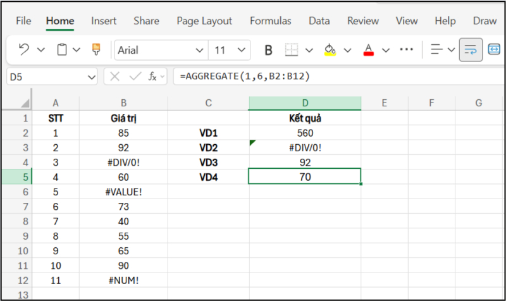
Task: Apply the Borders icon
Action: [x=291, y=49]
